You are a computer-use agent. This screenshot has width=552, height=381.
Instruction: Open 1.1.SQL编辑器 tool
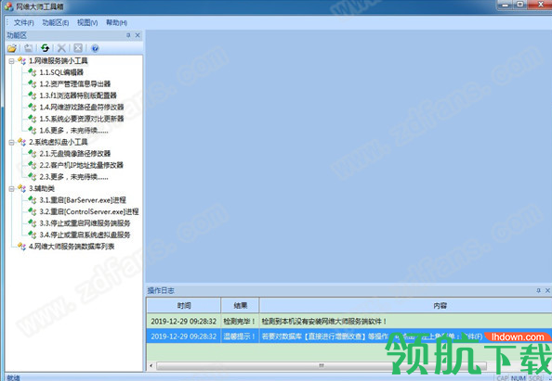point(61,72)
